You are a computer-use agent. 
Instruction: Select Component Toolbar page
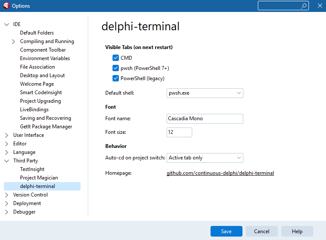(43, 50)
